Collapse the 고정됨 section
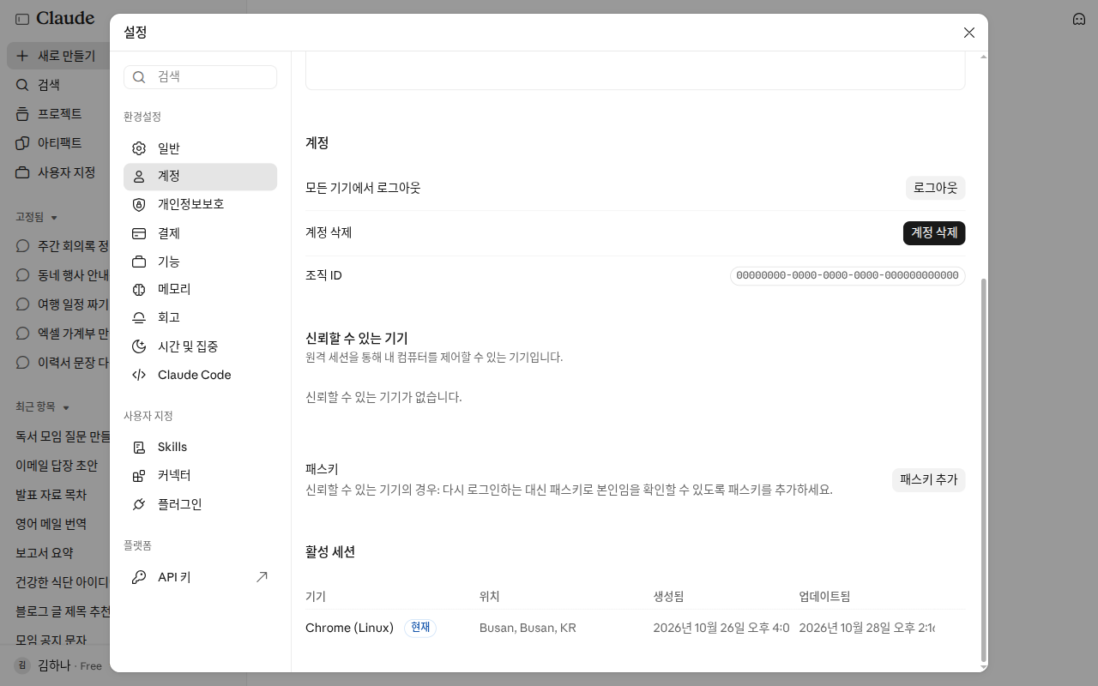1098x686 pixels. point(54,218)
